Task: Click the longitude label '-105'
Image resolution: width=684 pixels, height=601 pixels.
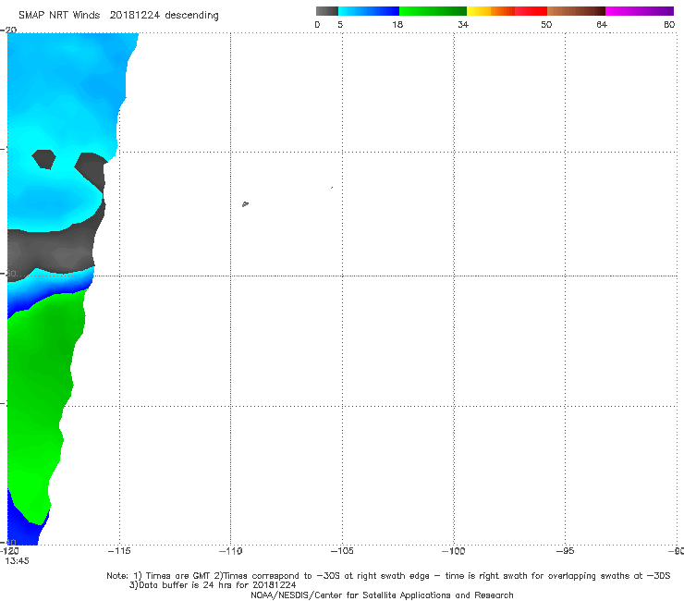Action: (342, 551)
